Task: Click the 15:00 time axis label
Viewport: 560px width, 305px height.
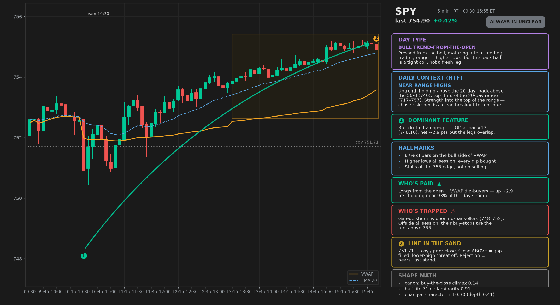Action: 327,292
